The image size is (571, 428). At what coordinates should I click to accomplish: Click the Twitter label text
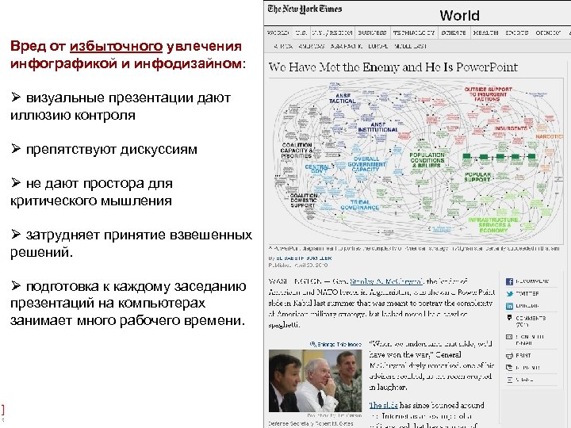pyautogui.click(x=527, y=294)
